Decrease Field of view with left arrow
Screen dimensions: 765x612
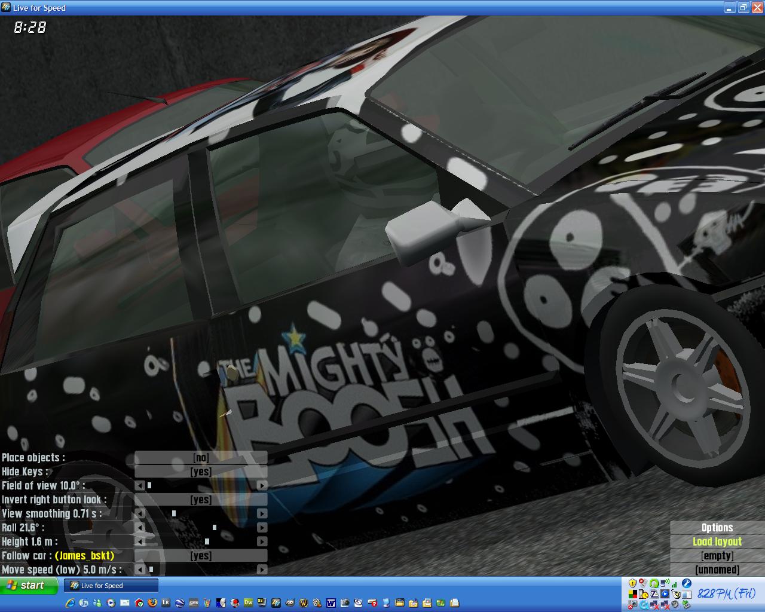(140, 486)
